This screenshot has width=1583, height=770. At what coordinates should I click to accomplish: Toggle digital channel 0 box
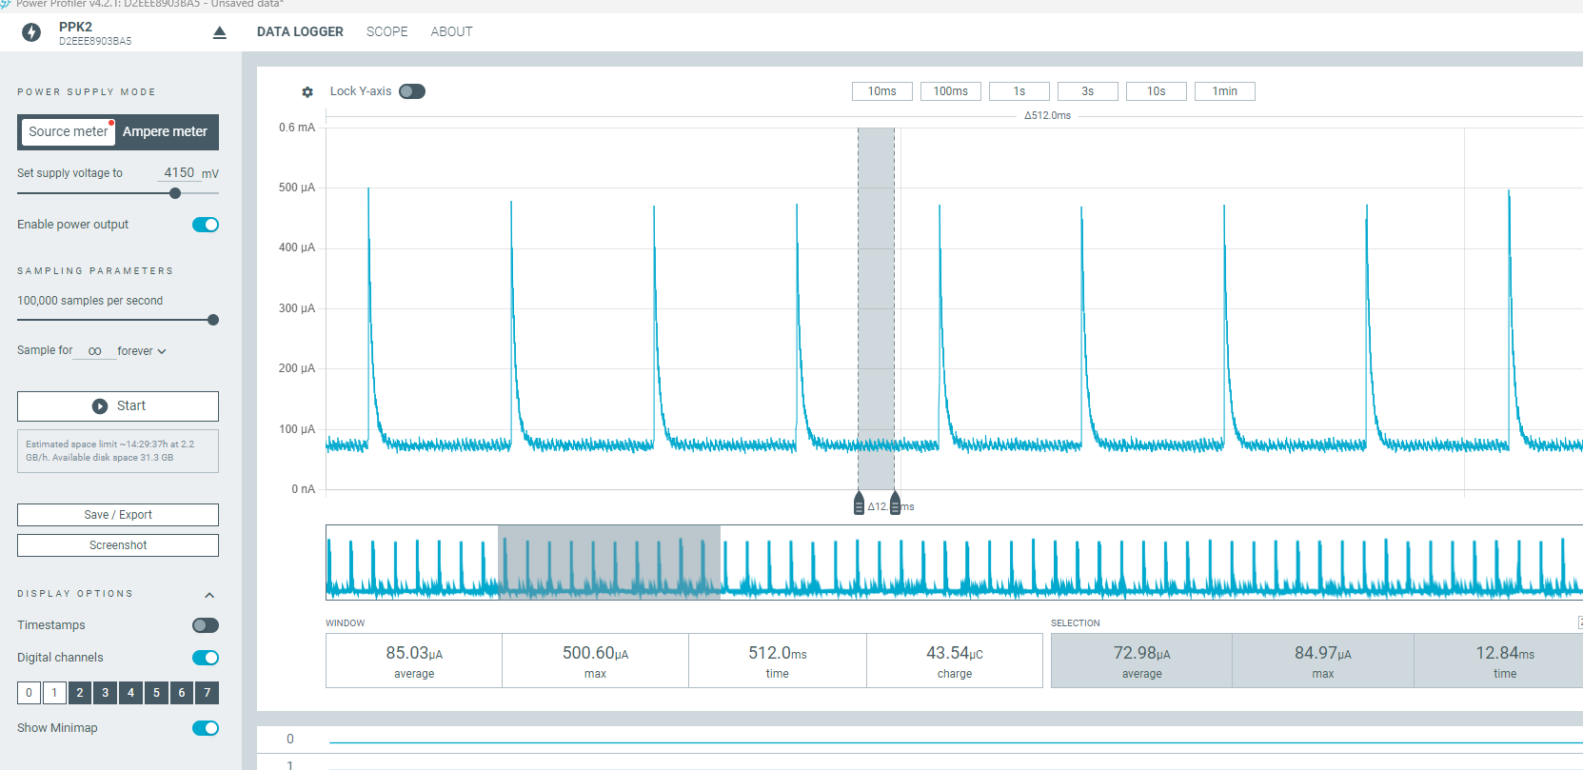(29, 693)
